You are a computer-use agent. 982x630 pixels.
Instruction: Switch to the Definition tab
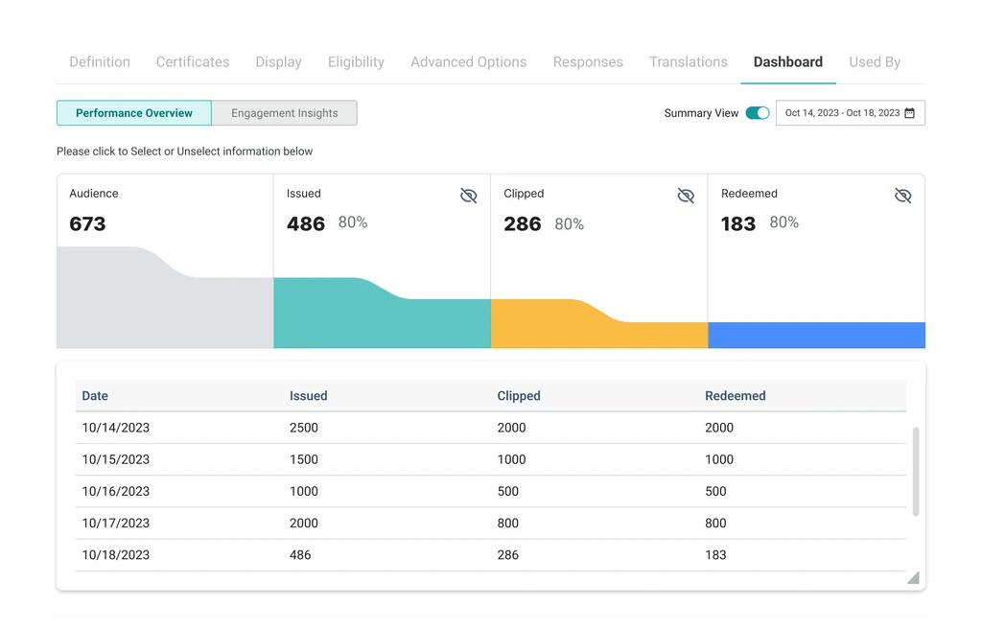click(x=100, y=62)
